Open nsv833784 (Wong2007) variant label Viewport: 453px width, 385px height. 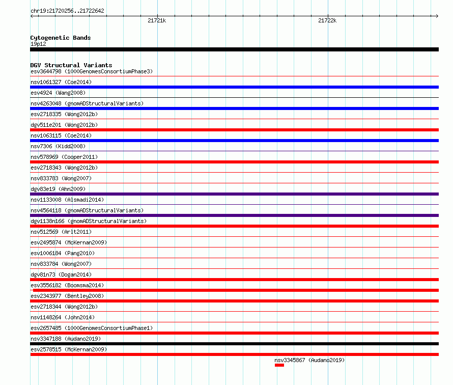(x=61, y=264)
